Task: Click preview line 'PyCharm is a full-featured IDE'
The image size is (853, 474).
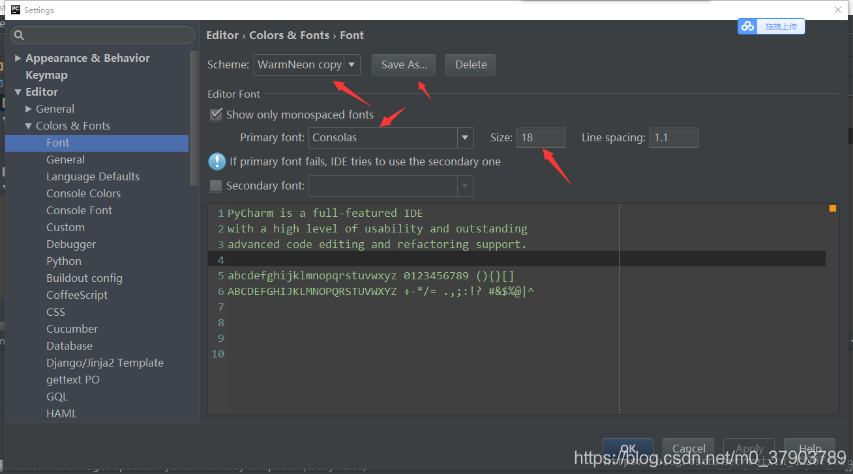Action: pos(325,213)
